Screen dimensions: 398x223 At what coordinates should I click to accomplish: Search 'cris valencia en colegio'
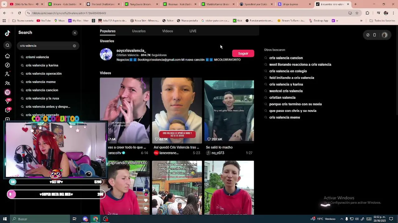pyautogui.click(x=288, y=71)
